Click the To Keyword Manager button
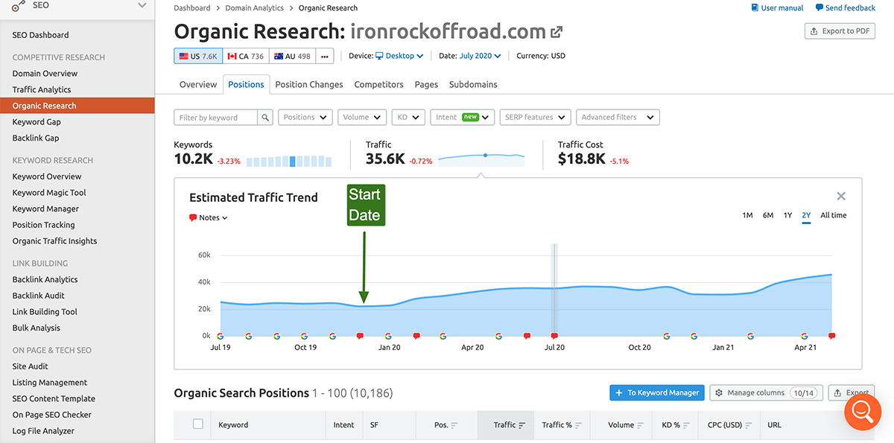Screen dimensions: 894x443 [x=656, y=392]
